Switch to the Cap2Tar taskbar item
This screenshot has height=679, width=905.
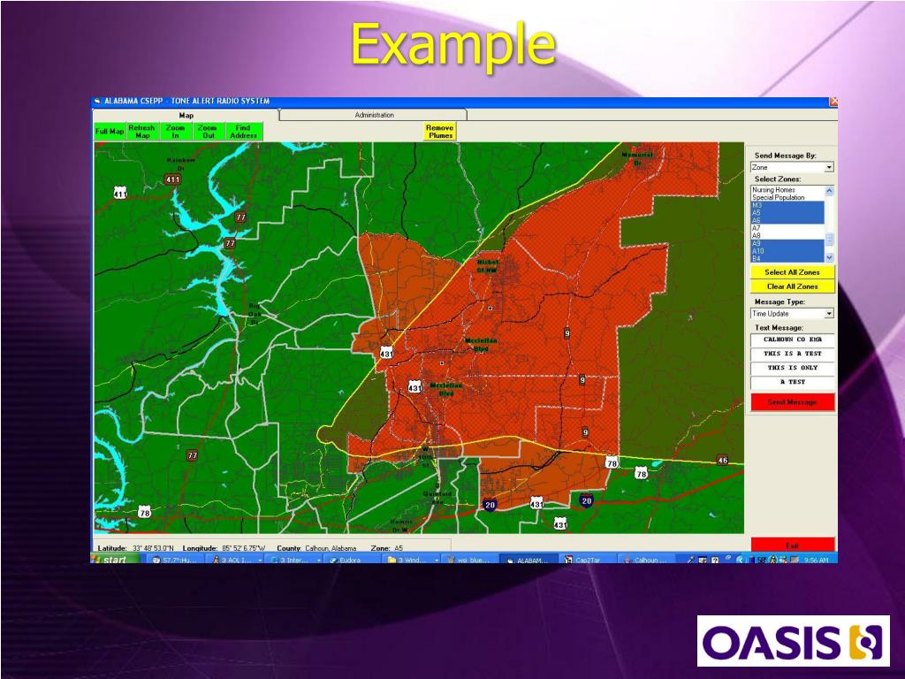(586, 560)
